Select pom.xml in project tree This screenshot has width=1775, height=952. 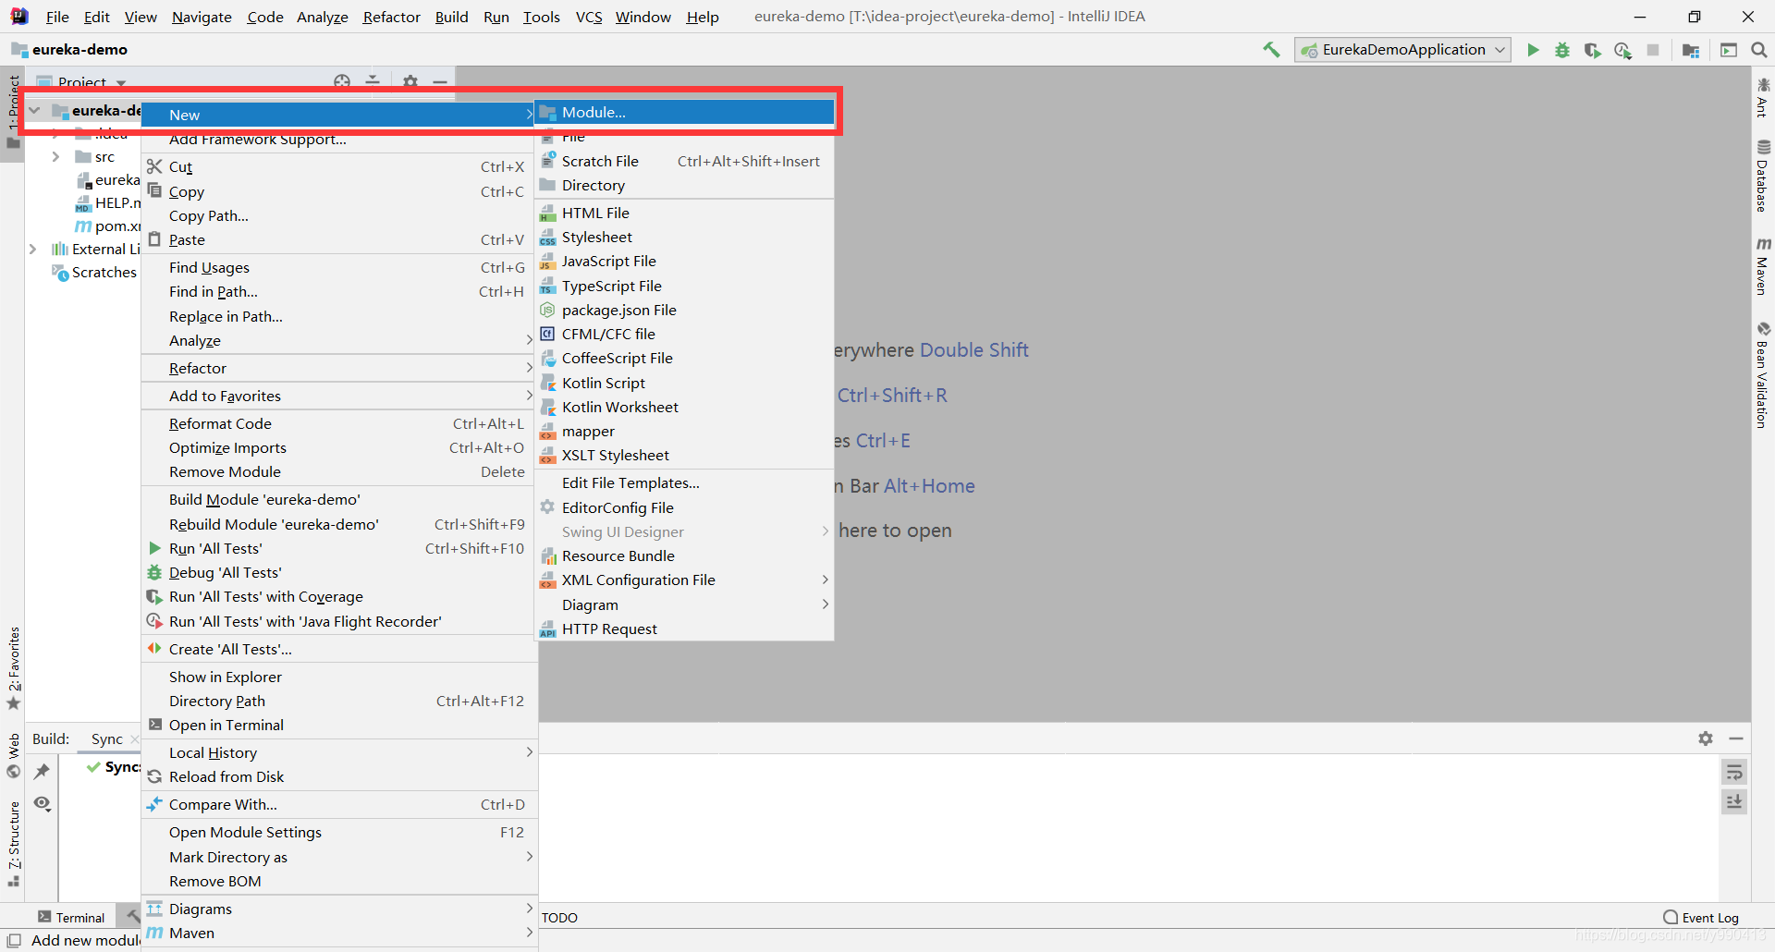click(x=107, y=226)
